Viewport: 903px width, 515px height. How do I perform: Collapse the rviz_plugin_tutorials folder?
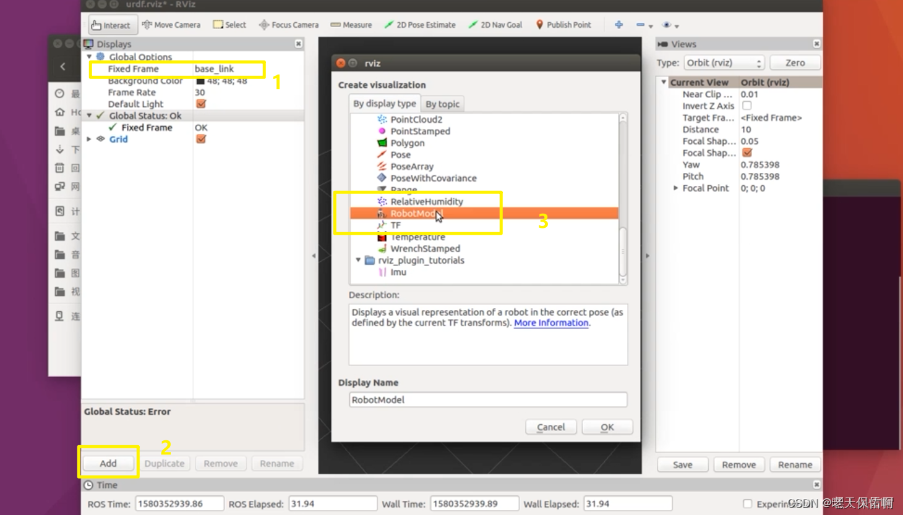(358, 260)
